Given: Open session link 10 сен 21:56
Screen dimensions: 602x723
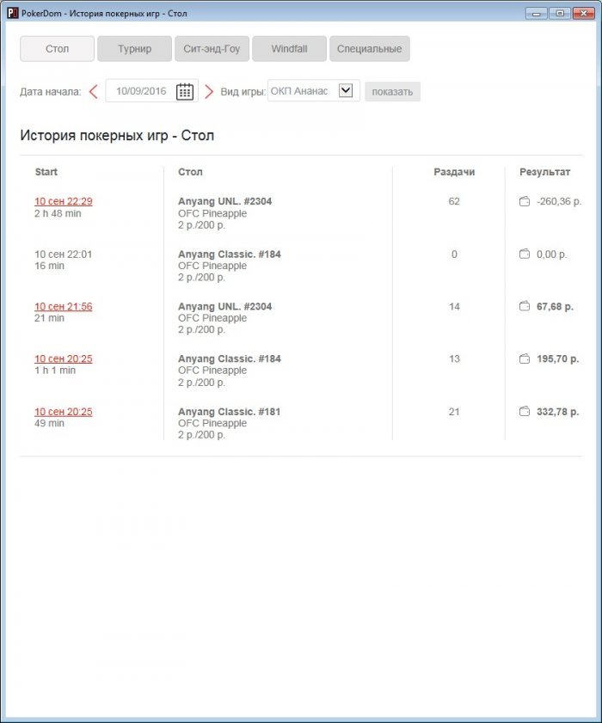Looking at the screenshot, I should (x=63, y=307).
